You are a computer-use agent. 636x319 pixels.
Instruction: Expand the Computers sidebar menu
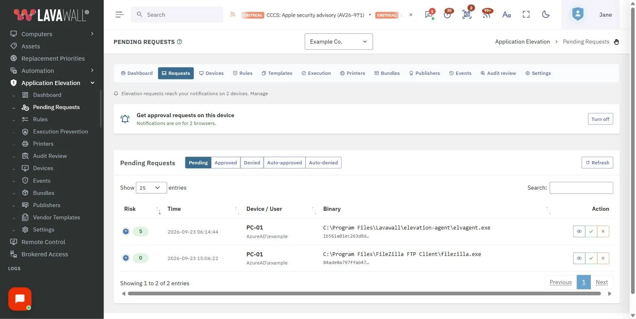tap(52, 34)
